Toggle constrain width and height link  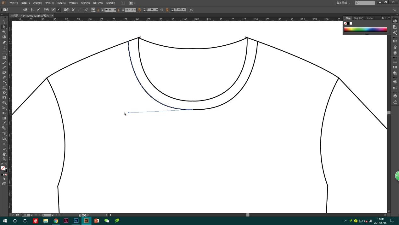tap(162, 10)
